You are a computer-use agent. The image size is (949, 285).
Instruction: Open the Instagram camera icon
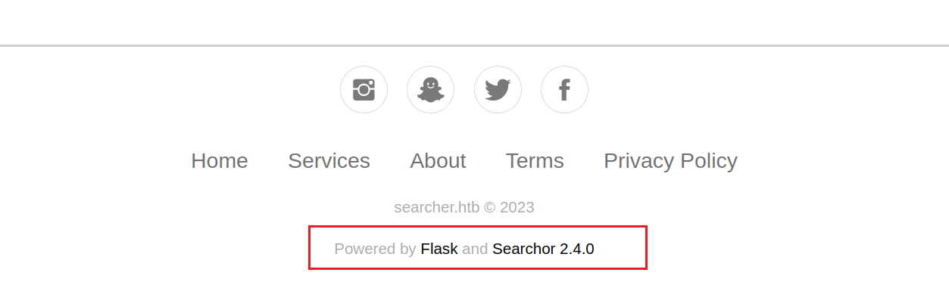click(x=364, y=90)
